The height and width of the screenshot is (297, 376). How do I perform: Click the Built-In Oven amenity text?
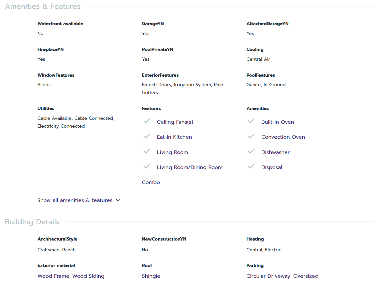(278, 122)
